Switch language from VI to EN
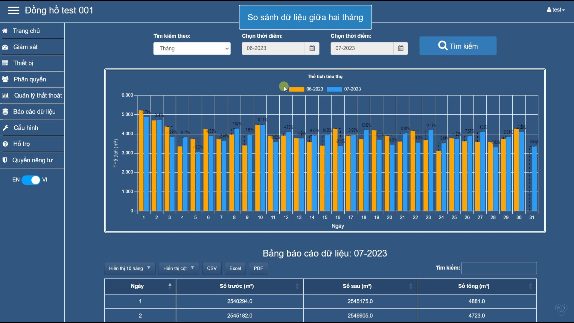This screenshot has height=323, width=574. coord(30,180)
